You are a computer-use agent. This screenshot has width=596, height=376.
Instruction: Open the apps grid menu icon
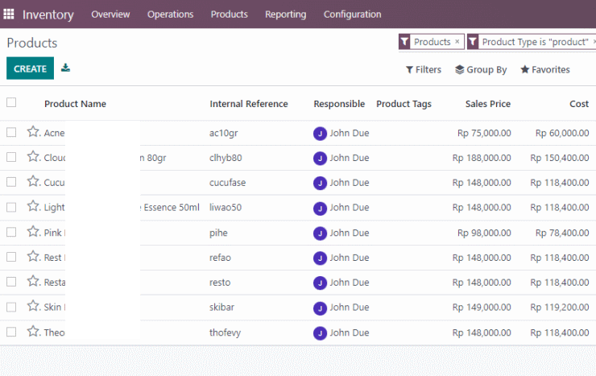tap(8, 14)
